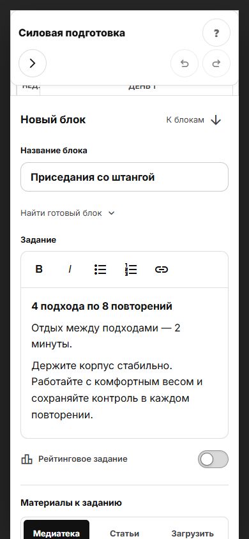Expand the sidebar with the right chevron button

click(33, 63)
